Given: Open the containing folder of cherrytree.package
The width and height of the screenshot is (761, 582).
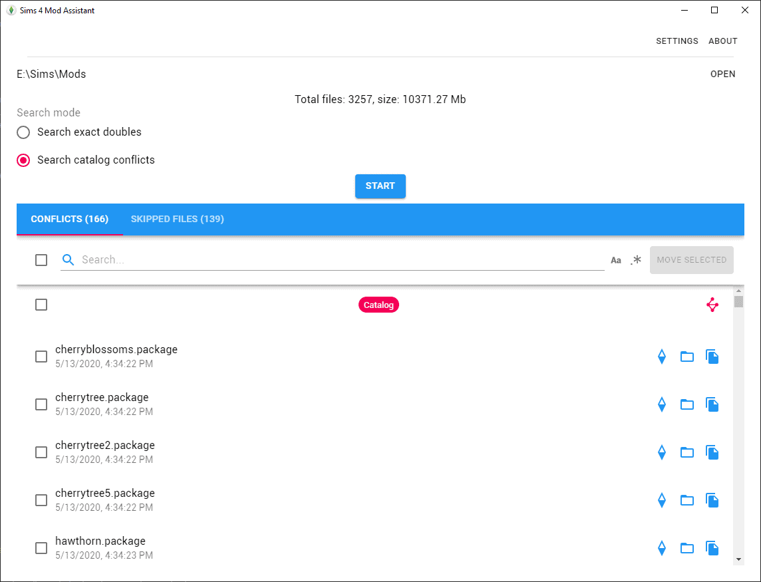Looking at the screenshot, I should 686,404.
